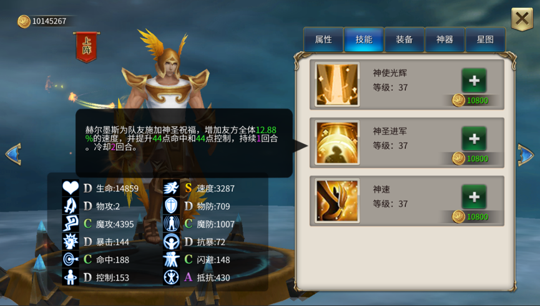Upgrade 神速 with the green plus button
This screenshot has height=306, width=540.
coord(474,197)
